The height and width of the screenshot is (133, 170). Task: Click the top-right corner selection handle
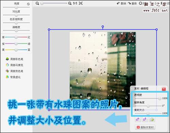click(156, 30)
